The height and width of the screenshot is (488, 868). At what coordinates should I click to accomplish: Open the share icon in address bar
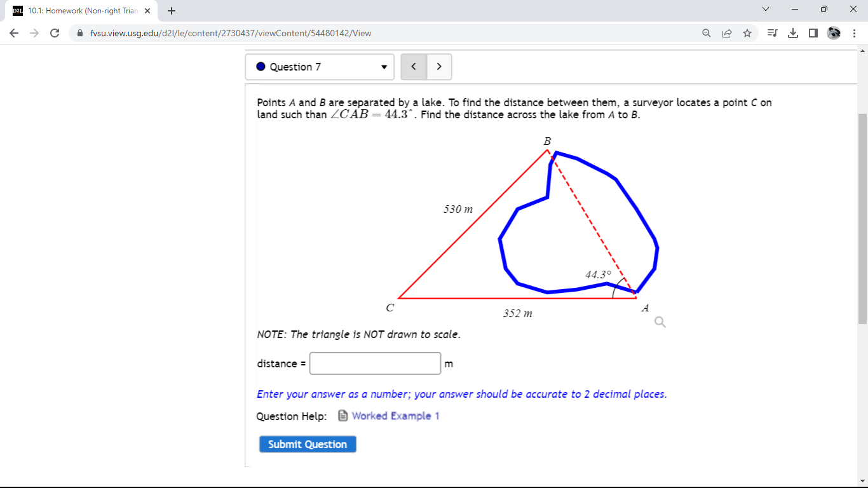coord(727,32)
